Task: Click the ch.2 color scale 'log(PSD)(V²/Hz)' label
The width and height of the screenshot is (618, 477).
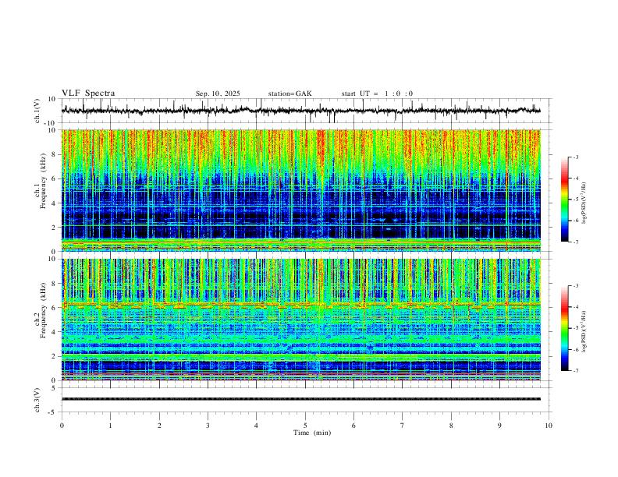Action: (x=584, y=332)
